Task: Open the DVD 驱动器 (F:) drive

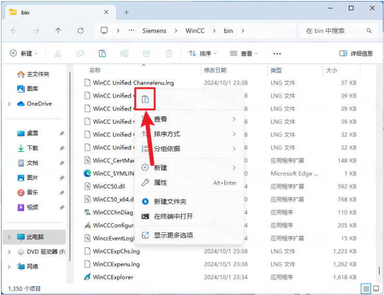Action: (41, 251)
